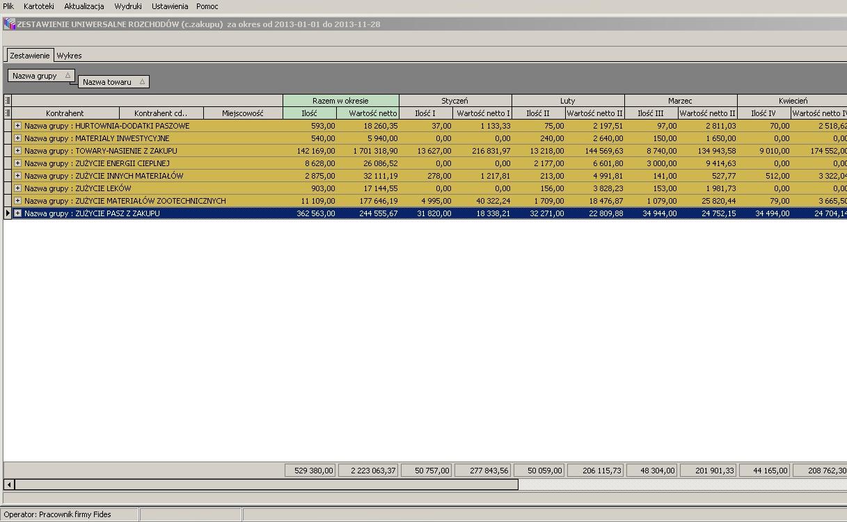
Task: Click the horizontal scrollbar thumb
Action: point(267,484)
